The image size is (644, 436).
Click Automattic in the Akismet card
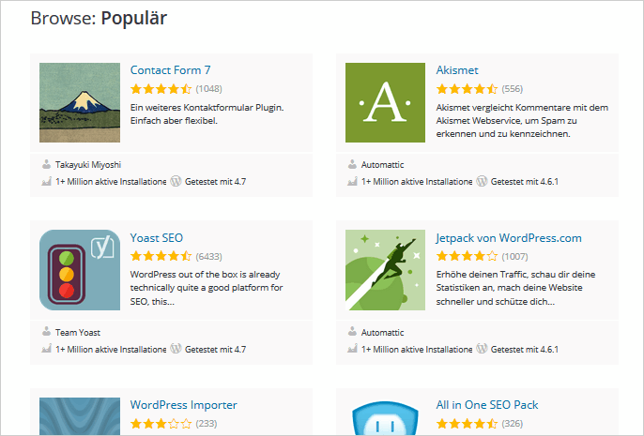pos(382,165)
